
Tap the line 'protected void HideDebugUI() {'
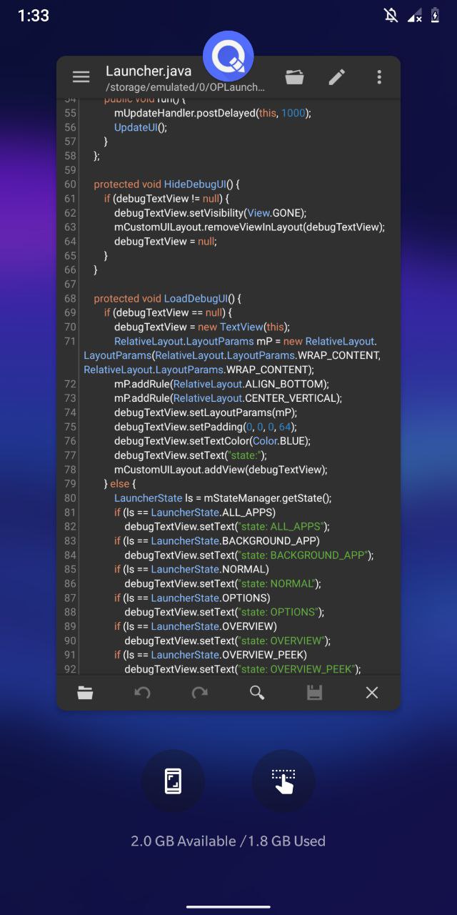[167, 184]
